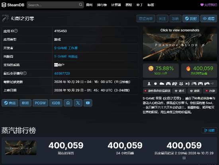Open the 计算器 menu item
This screenshot has width=219, height=165.
[x=116, y=5]
